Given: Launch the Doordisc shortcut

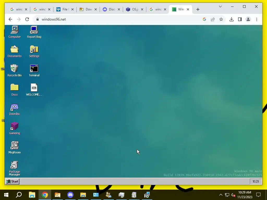Looking at the screenshot, I should tap(15, 109).
